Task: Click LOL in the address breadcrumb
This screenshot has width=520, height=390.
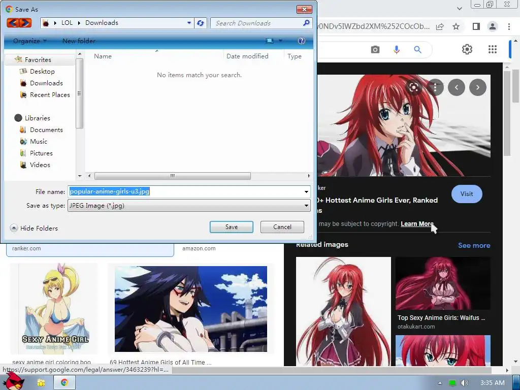Action: (x=67, y=23)
